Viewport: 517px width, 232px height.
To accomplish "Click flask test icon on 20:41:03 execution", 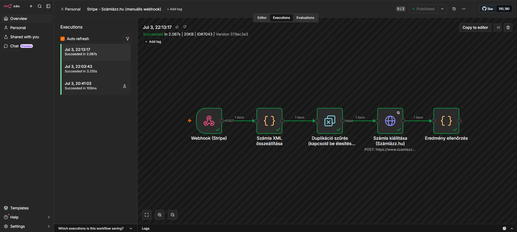I will pos(125,86).
